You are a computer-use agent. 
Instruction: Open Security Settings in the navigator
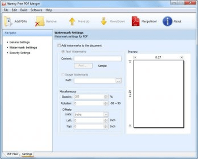(x=20, y=53)
